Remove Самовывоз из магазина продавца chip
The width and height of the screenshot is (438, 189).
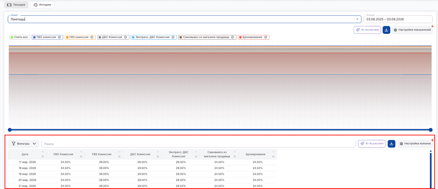tap(232, 37)
